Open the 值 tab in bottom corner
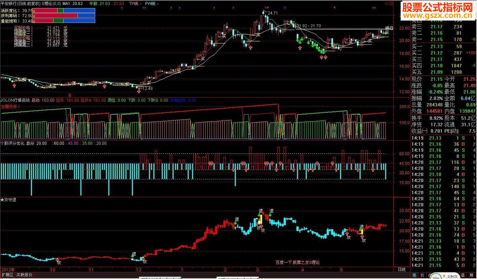Image resolution: width=477 pixels, height=279 pixels. 463,275
